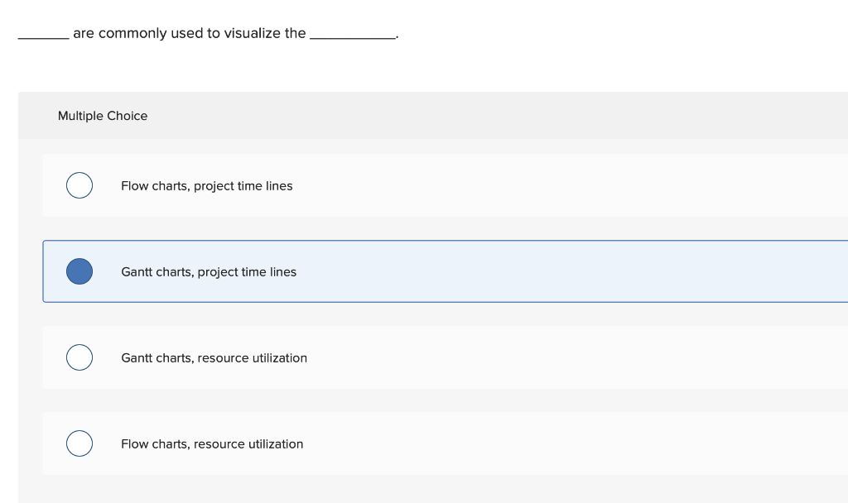This screenshot has width=848, height=503.
Task: Click the 'Flow charts, resource utilization' answer text
Action: point(212,444)
